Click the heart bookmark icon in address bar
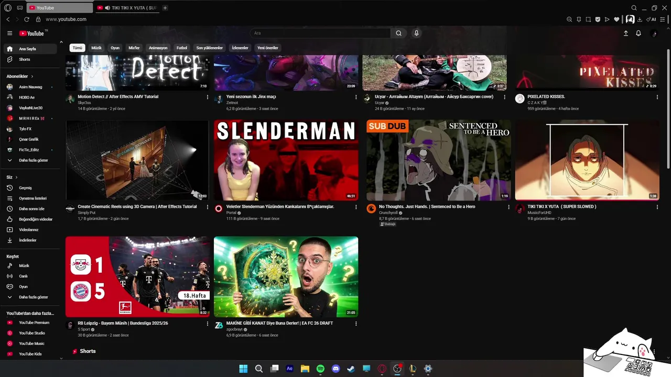 click(616, 19)
